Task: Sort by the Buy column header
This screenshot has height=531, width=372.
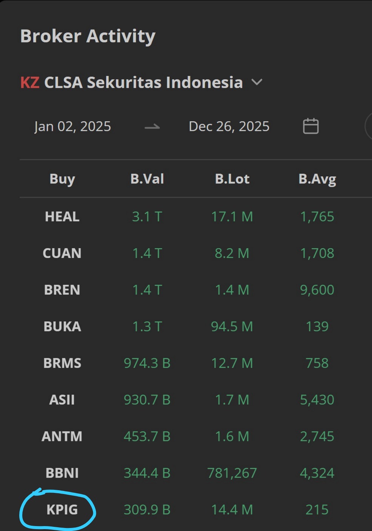Action: (62, 179)
